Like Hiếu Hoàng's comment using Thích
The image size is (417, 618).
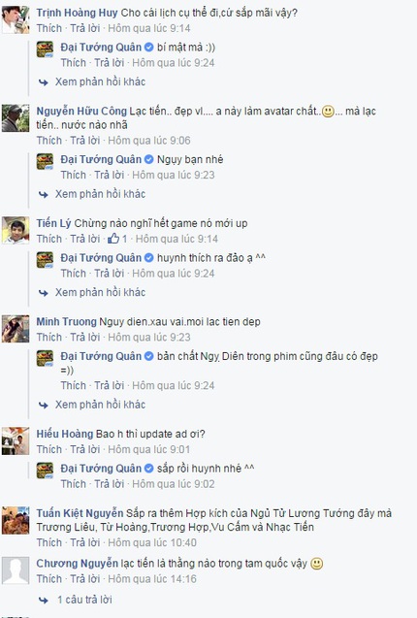pyautogui.click(x=49, y=449)
